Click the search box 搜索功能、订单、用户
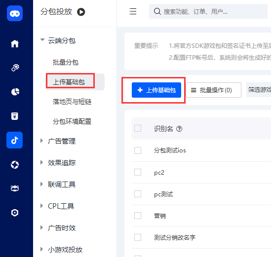 pyautogui.click(x=208, y=11)
